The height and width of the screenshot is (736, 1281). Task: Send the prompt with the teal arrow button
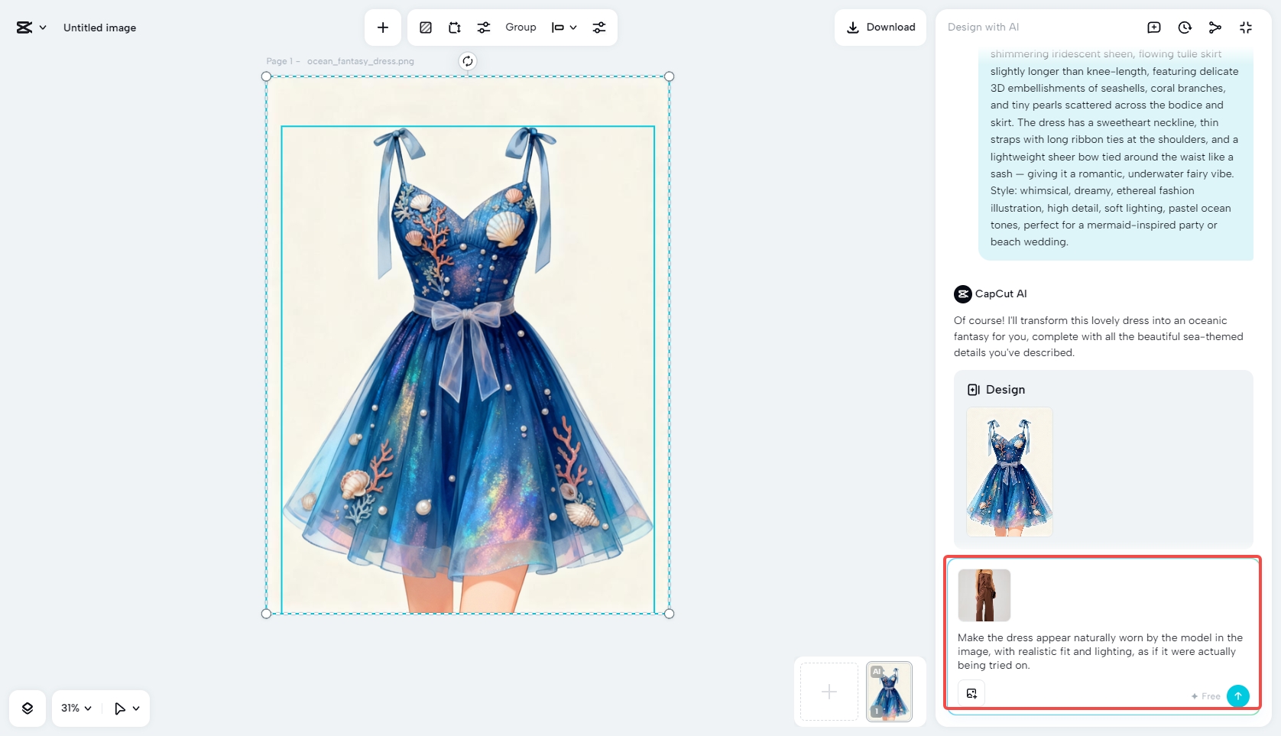click(x=1237, y=695)
